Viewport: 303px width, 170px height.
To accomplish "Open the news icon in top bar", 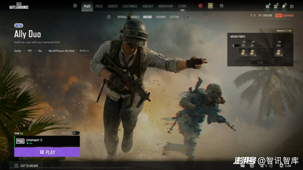I will [276, 7].
